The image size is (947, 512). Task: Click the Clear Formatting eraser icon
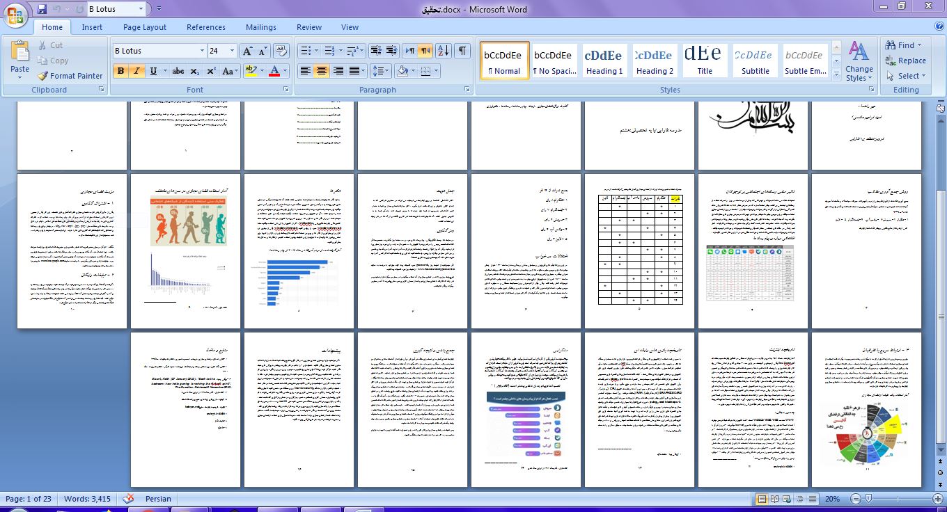[x=281, y=51]
